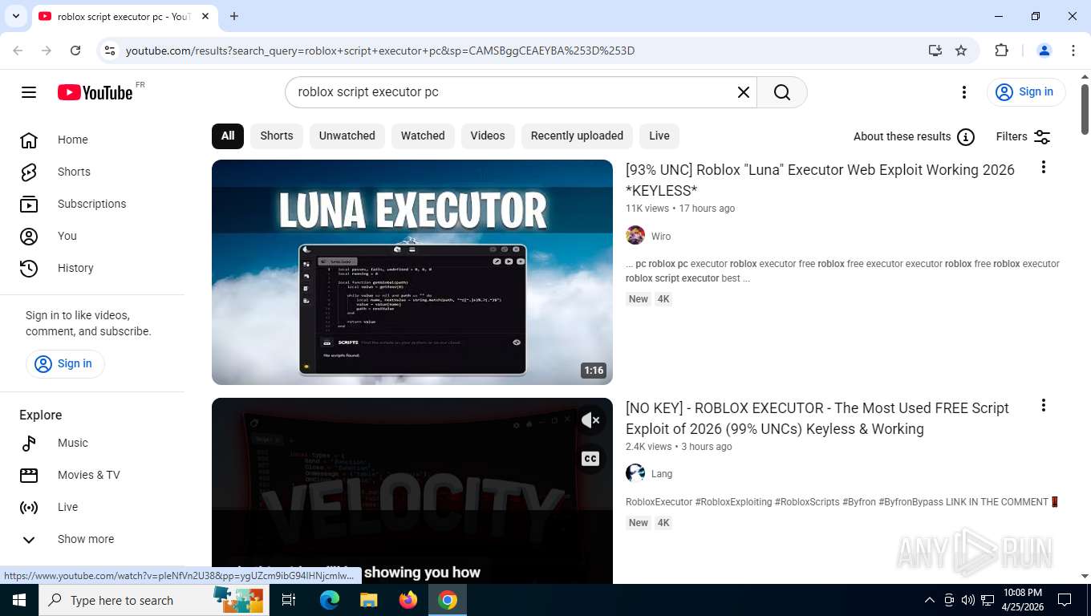Open more actions for Velocity video
Viewport: 1091px width, 616px height.
(x=1043, y=405)
